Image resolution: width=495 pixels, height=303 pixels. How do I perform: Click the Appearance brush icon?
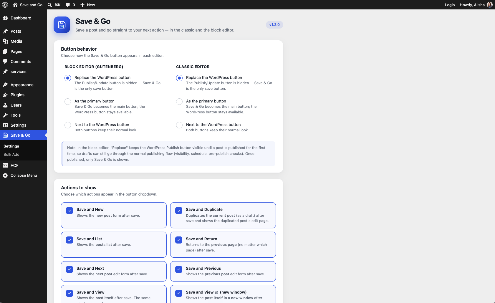(x=5, y=85)
